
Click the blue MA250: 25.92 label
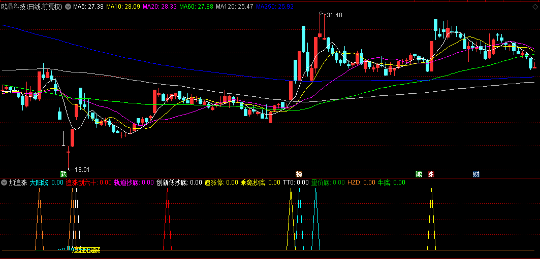[x=275, y=7]
